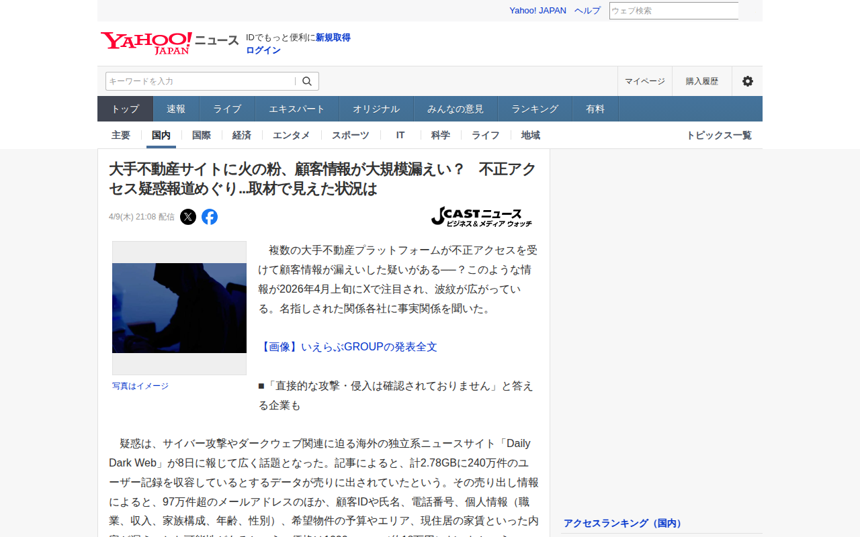860x537 pixels.
Task: Open the 経済 category
Action: pos(242,135)
